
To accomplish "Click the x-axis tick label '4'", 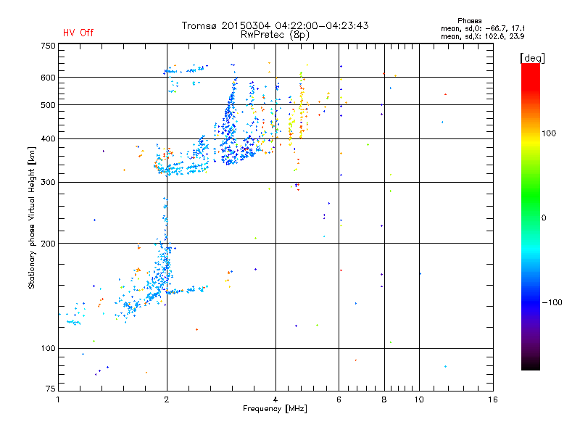I will tap(275, 399).
